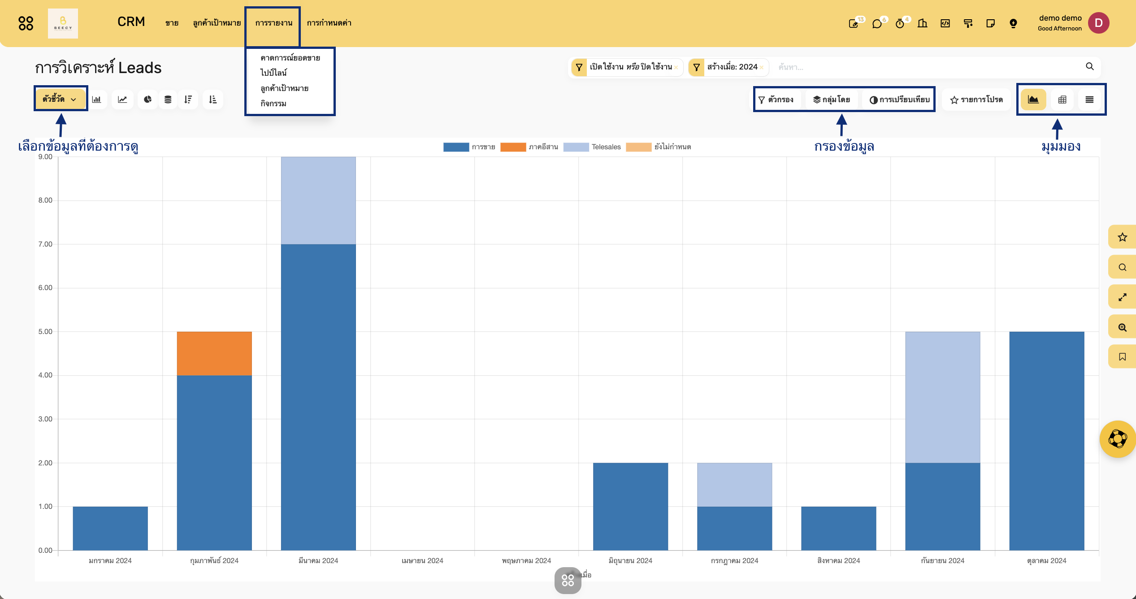Screen dimensions: 1136x599
Task: Click the กุมภาพันธ์ 2024 orange ภาคอีสาน segment
Action: click(214, 353)
